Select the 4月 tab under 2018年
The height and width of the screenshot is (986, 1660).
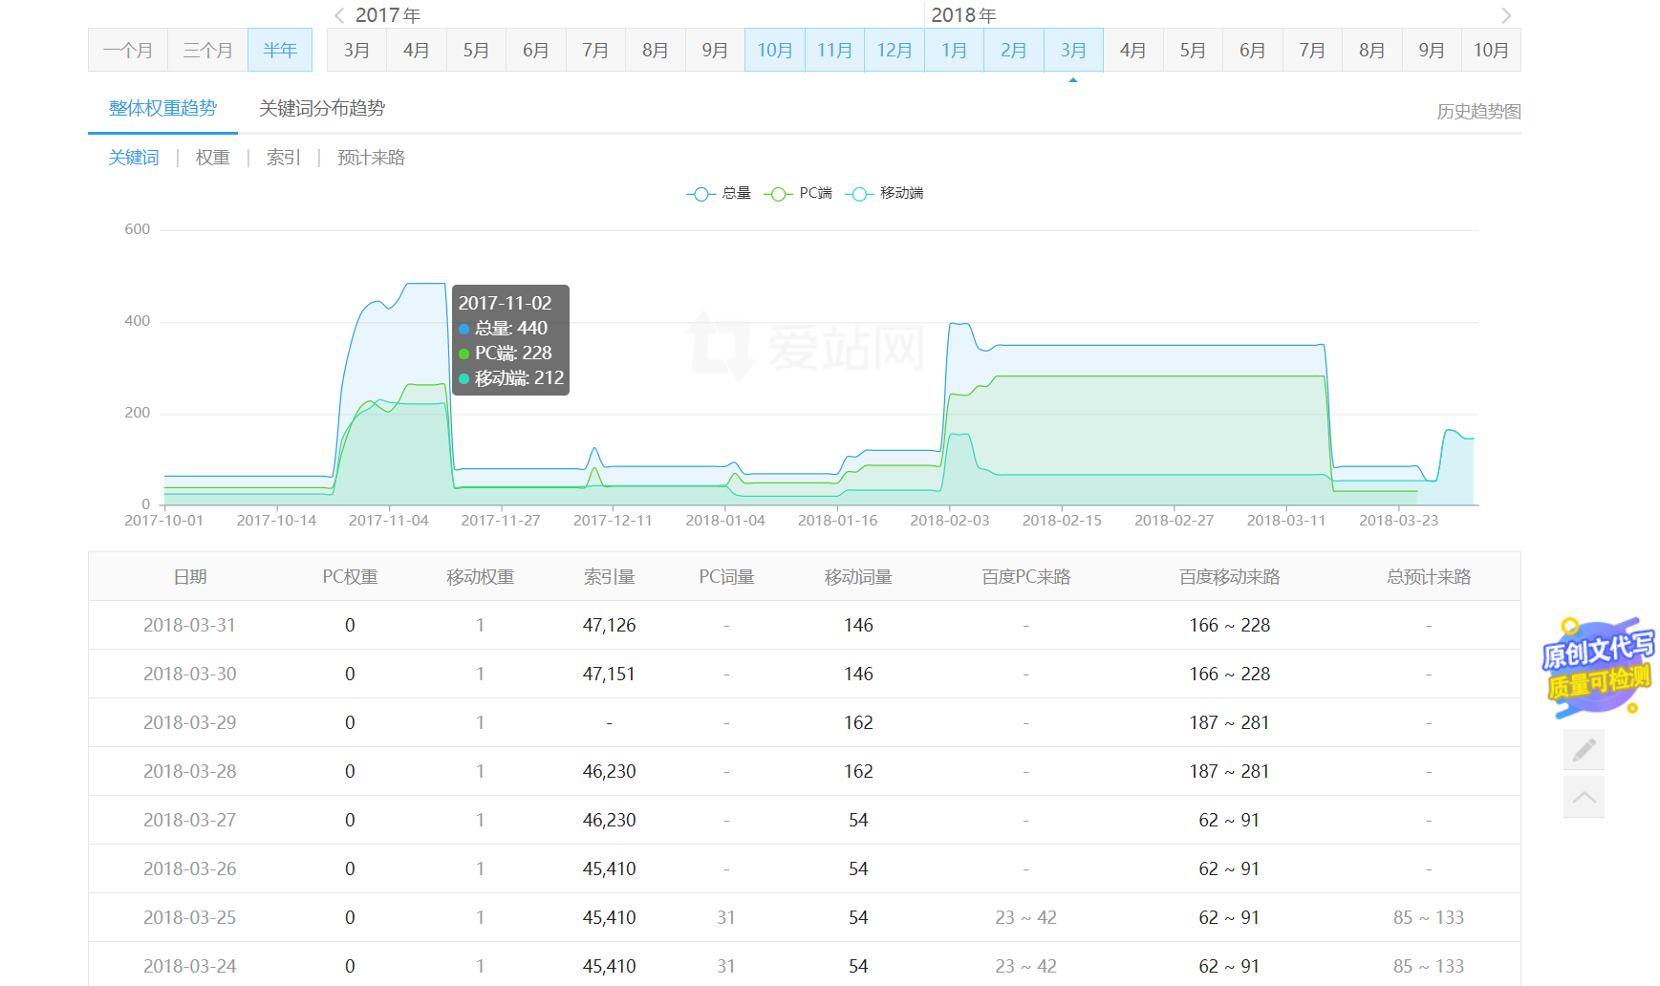(x=1132, y=50)
